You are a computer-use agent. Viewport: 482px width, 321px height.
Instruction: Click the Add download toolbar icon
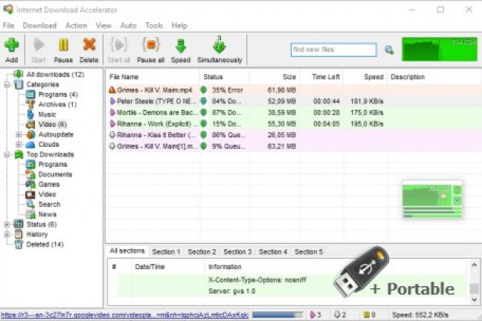(11, 50)
